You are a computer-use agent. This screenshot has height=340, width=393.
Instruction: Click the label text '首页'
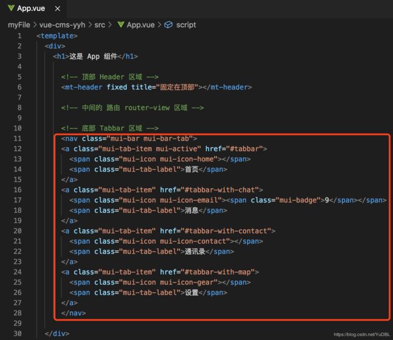click(x=192, y=169)
